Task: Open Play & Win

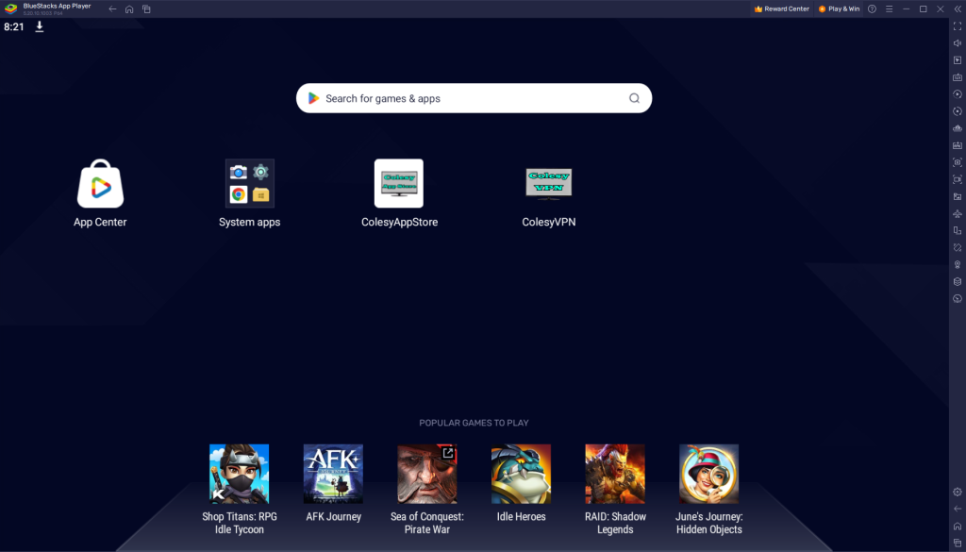Action: (x=839, y=9)
